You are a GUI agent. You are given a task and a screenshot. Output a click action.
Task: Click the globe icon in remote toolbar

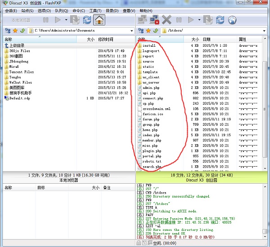click(232, 20)
